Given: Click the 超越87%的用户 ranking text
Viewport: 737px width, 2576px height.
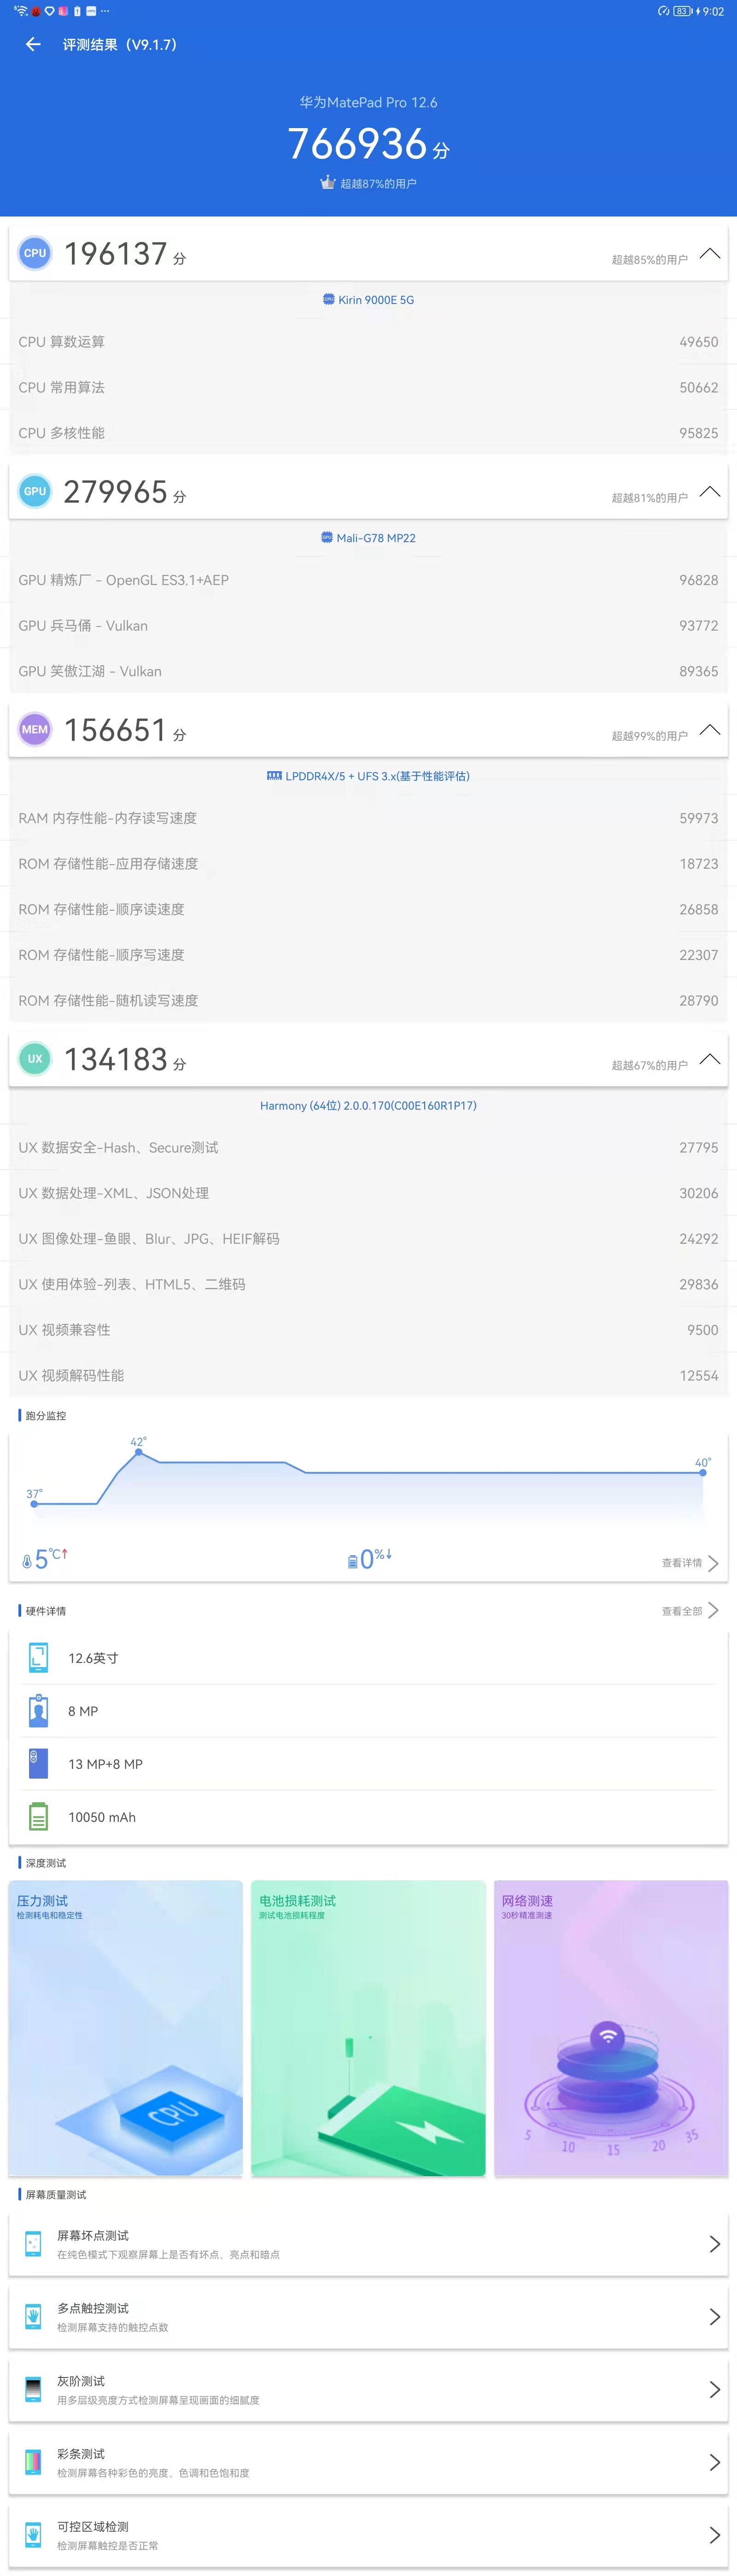Looking at the screenshot, I should (x=378, y=183).
